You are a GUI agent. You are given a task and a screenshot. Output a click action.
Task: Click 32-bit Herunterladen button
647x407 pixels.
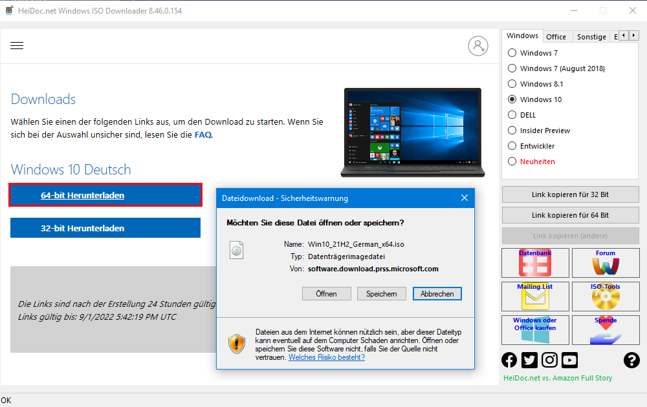point(105,228)
